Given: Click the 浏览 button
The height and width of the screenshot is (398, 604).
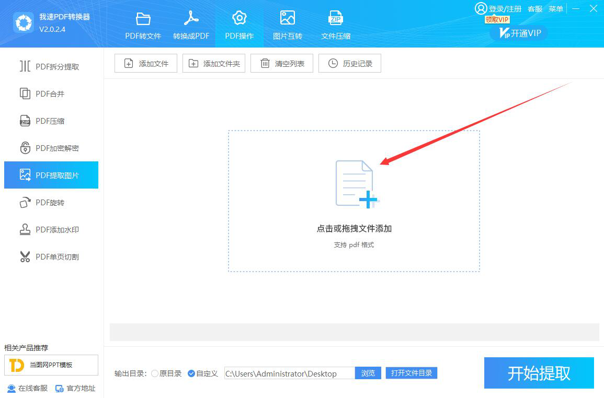Looking at the screenshot, I should 368,373.
